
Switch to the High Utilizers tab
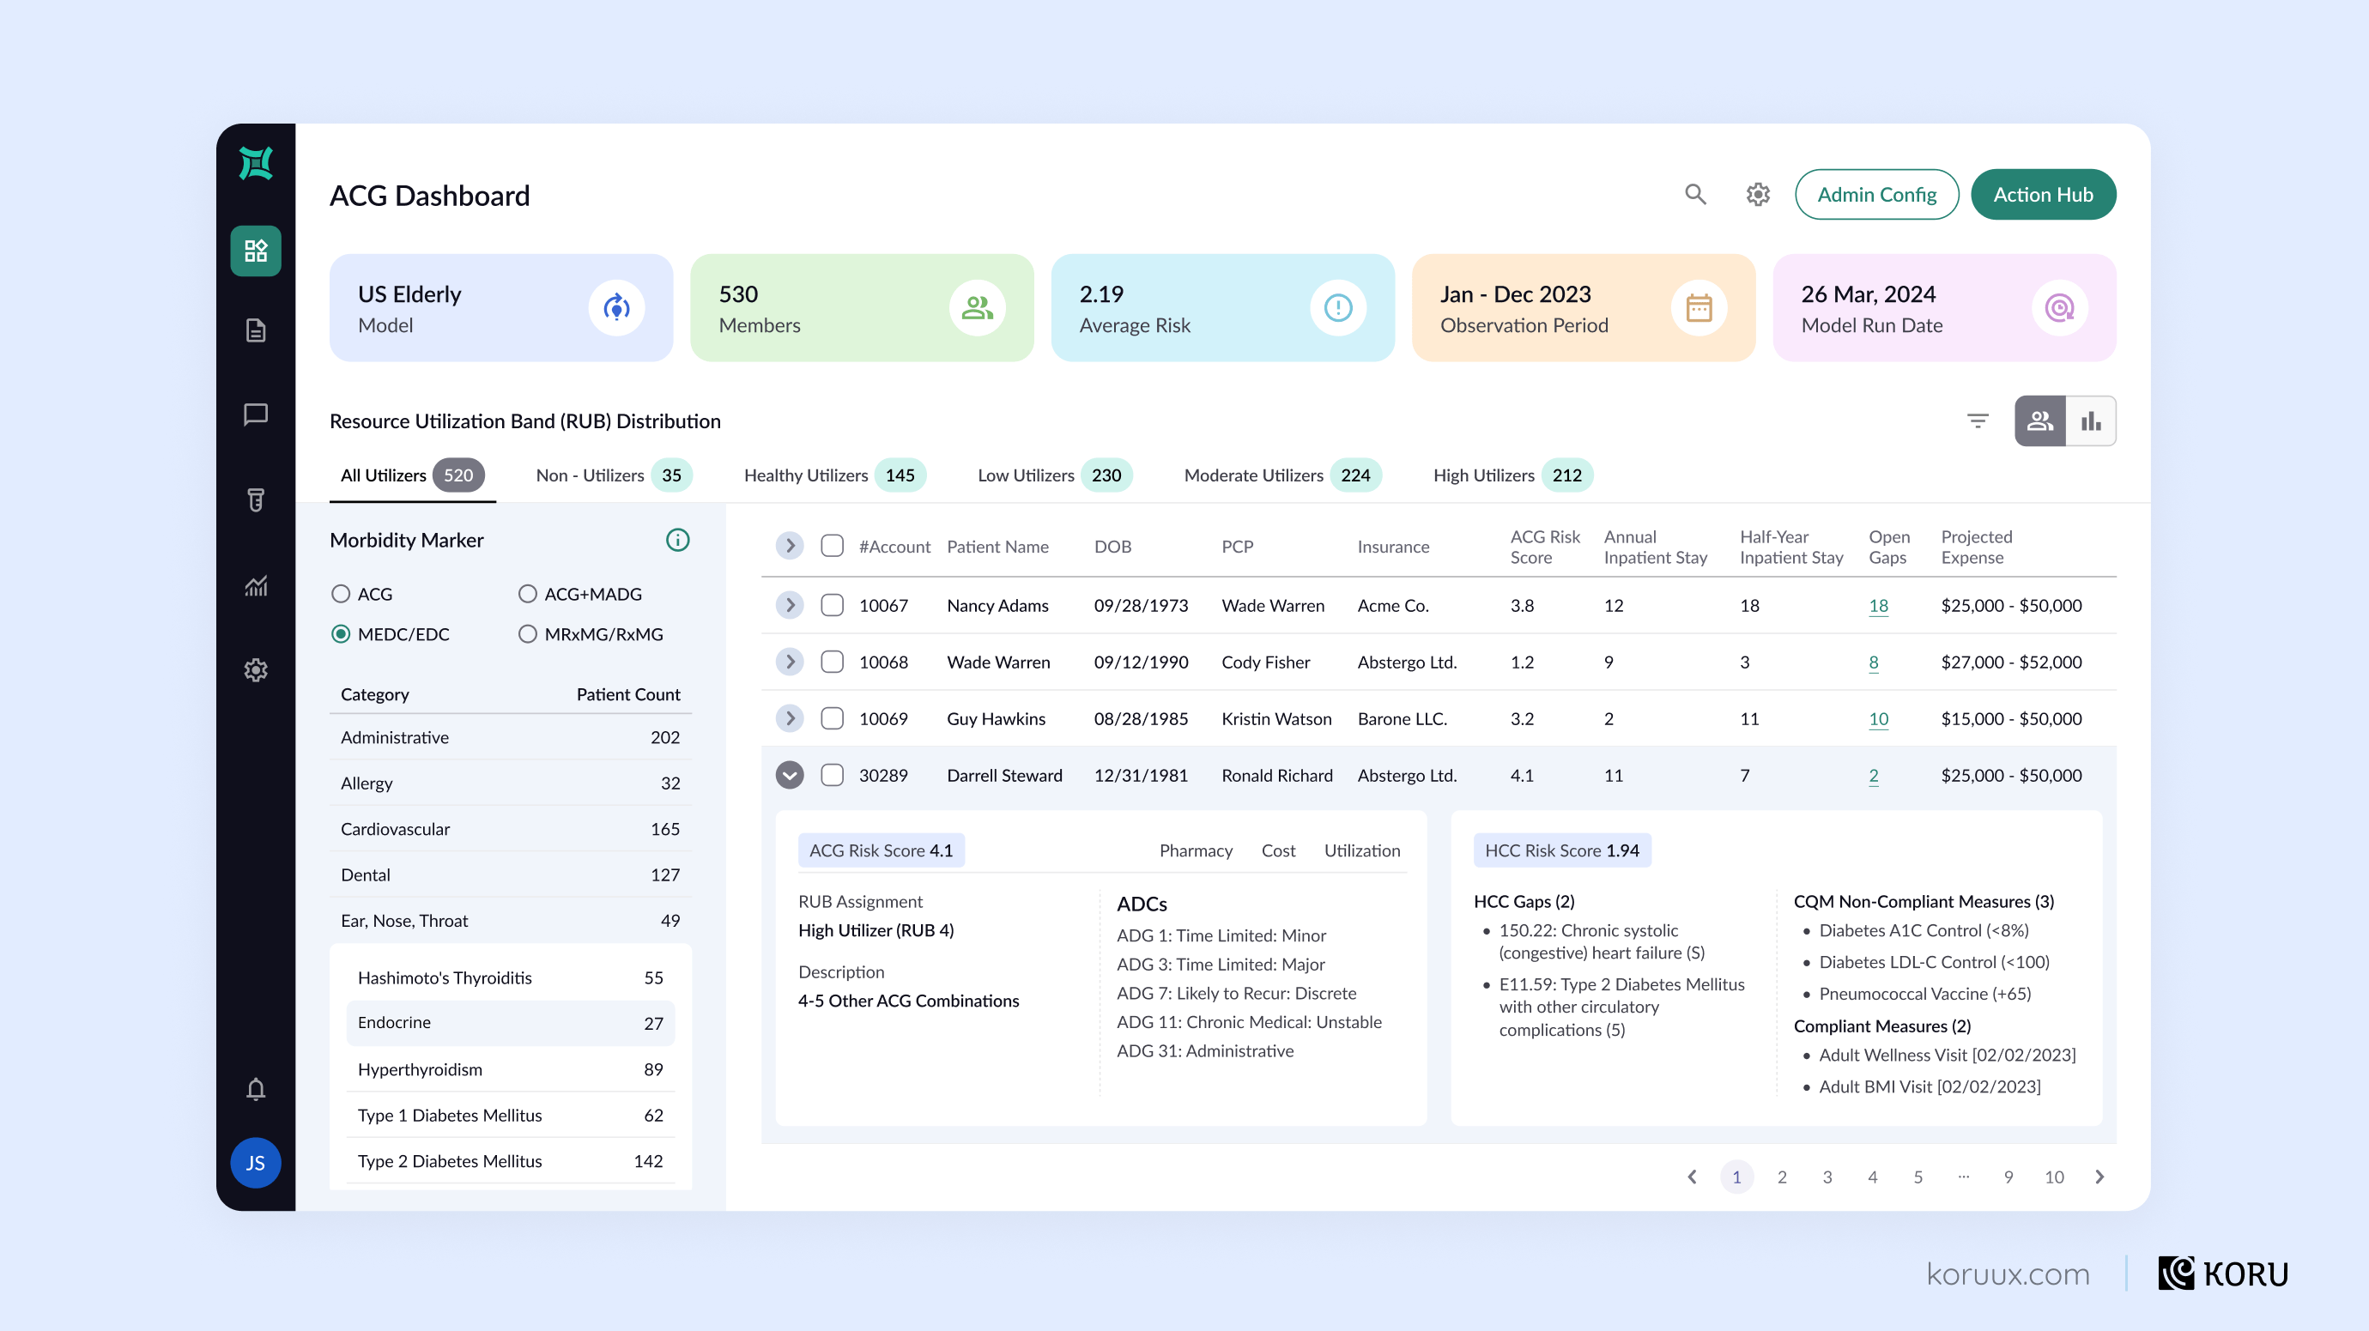1483,475
